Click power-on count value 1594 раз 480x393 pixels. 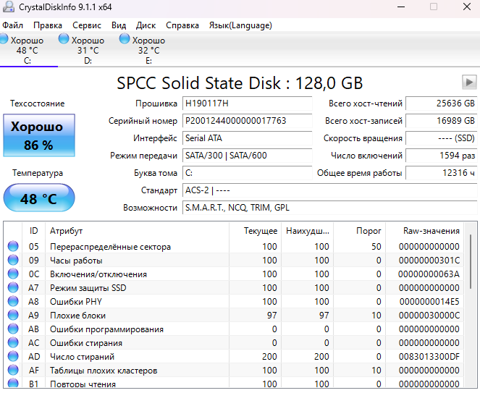coord(441,156)
